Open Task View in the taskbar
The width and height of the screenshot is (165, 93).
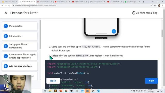[x=45, y=91]
